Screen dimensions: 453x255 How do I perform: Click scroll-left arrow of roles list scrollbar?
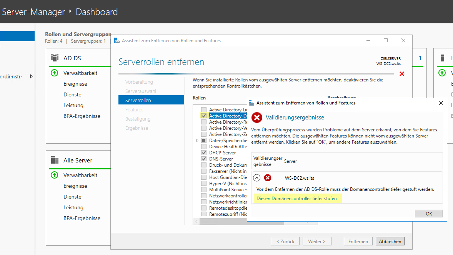click(x=197, y=222)
